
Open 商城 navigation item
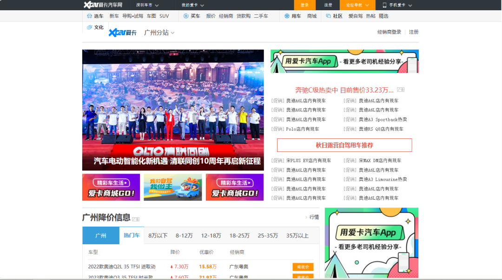click(x=312, y=16)
